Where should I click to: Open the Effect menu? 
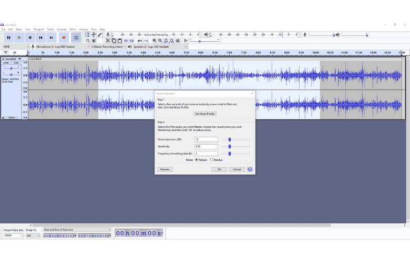[x=73, y=29]
